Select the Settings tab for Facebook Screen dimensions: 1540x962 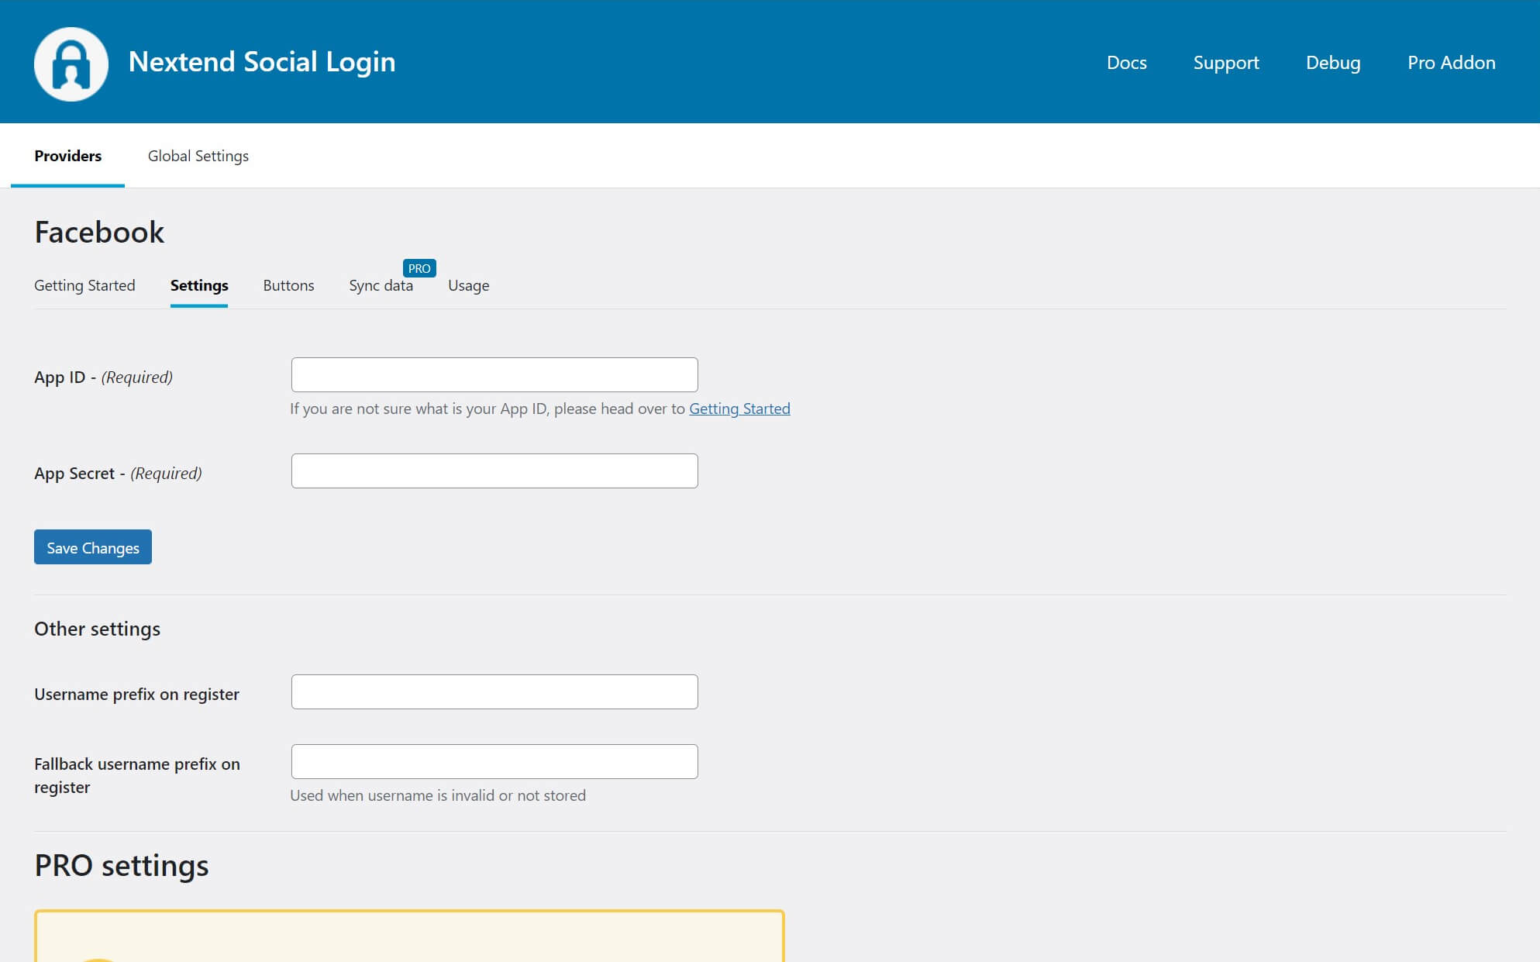[x=198, y=285]
